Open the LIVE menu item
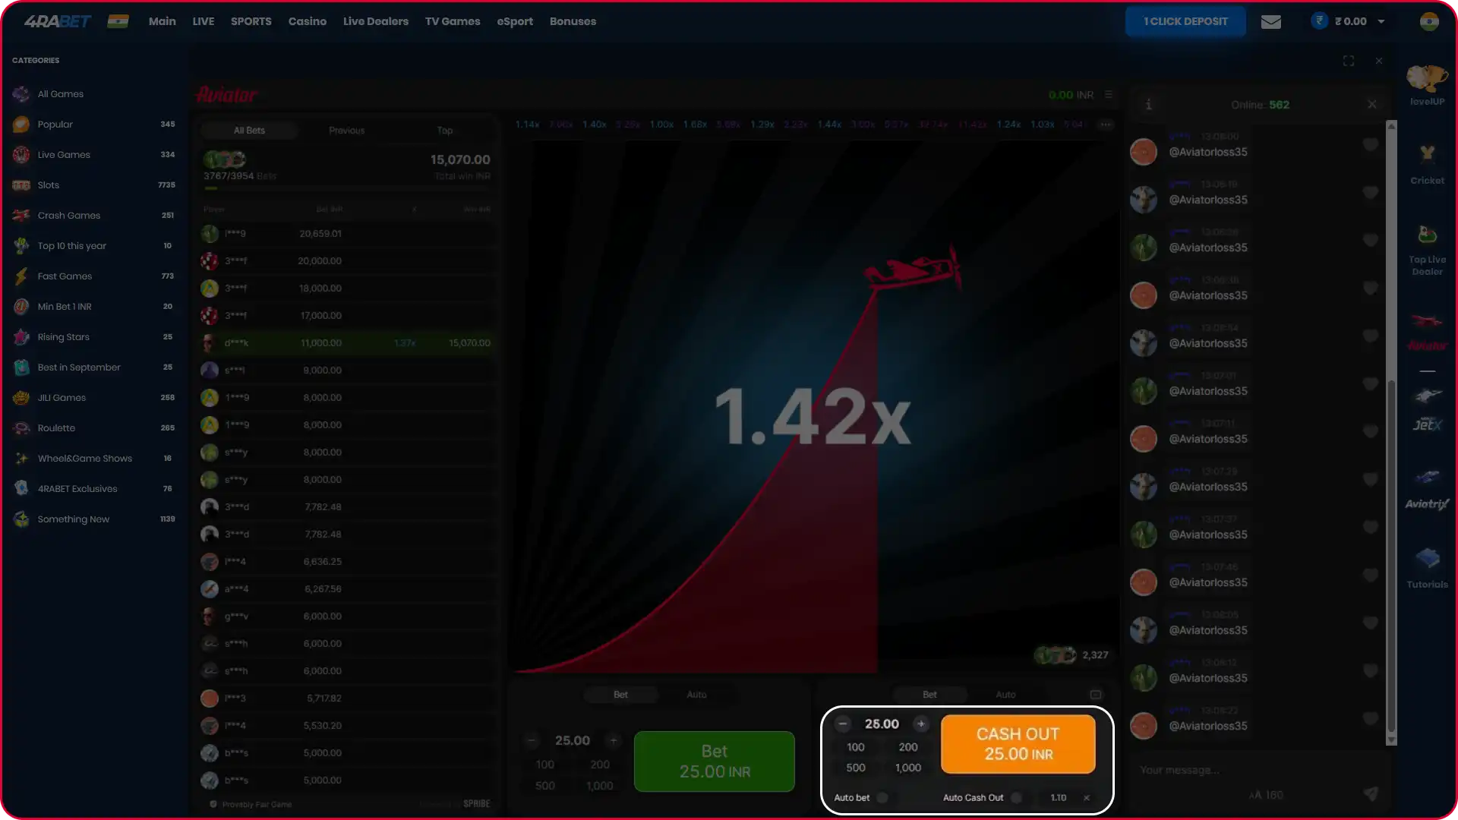Screen dimensions: 1458x820 (204, 21)
